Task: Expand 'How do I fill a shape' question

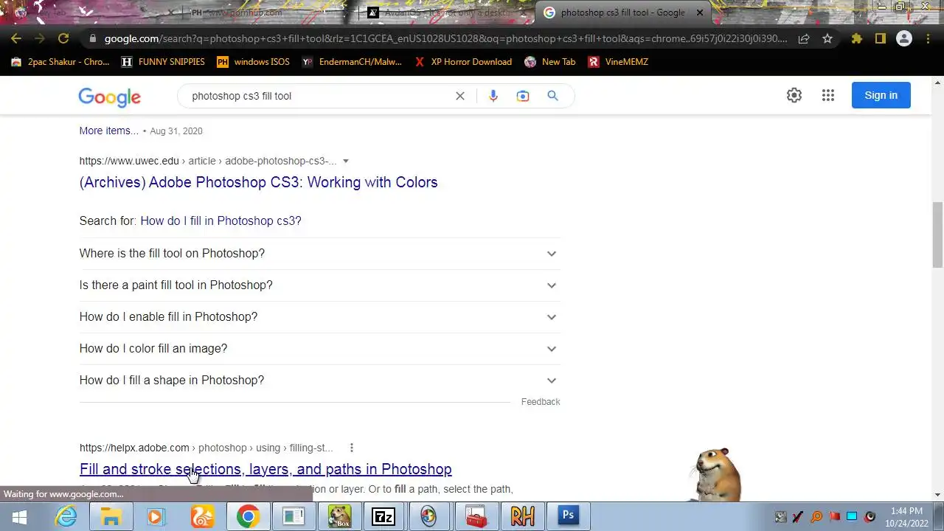Action: (319, 381)
